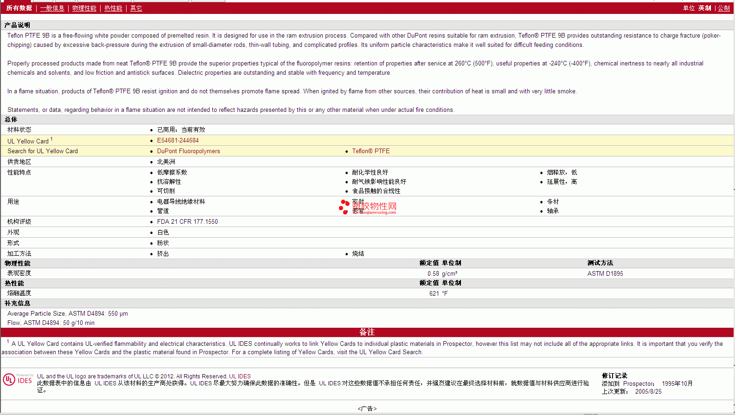Follow the DuPont Fluoropolymers link
This screenshot has height=415, width=735.
pos(189,151)
